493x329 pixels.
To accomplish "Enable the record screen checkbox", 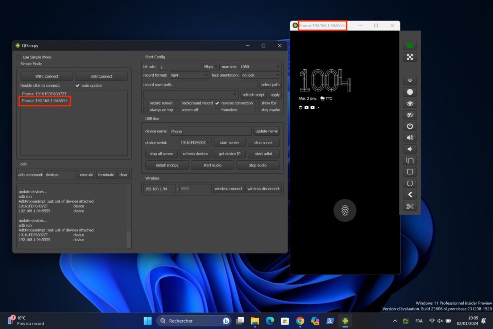I will [x=146, y=103].
